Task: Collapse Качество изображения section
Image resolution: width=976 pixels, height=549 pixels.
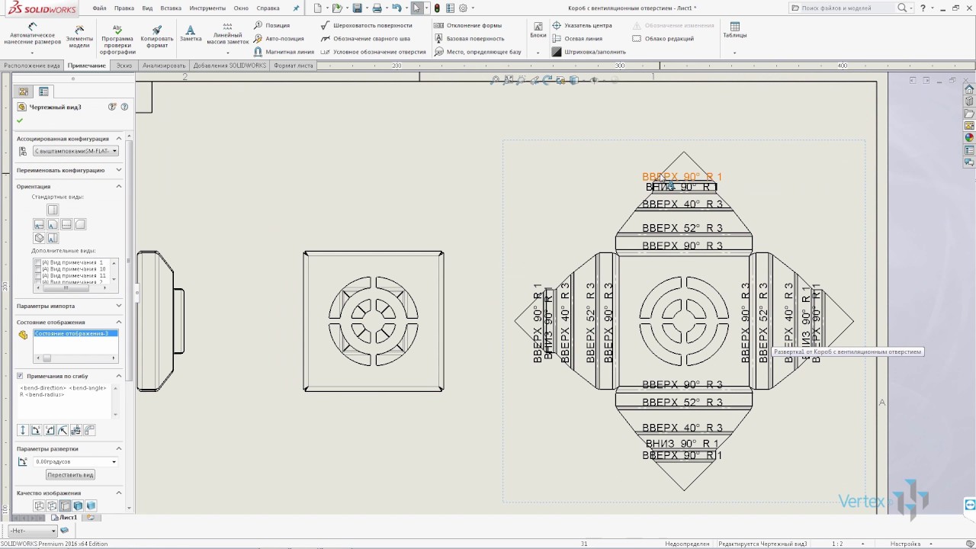Action: click(118, 493)
